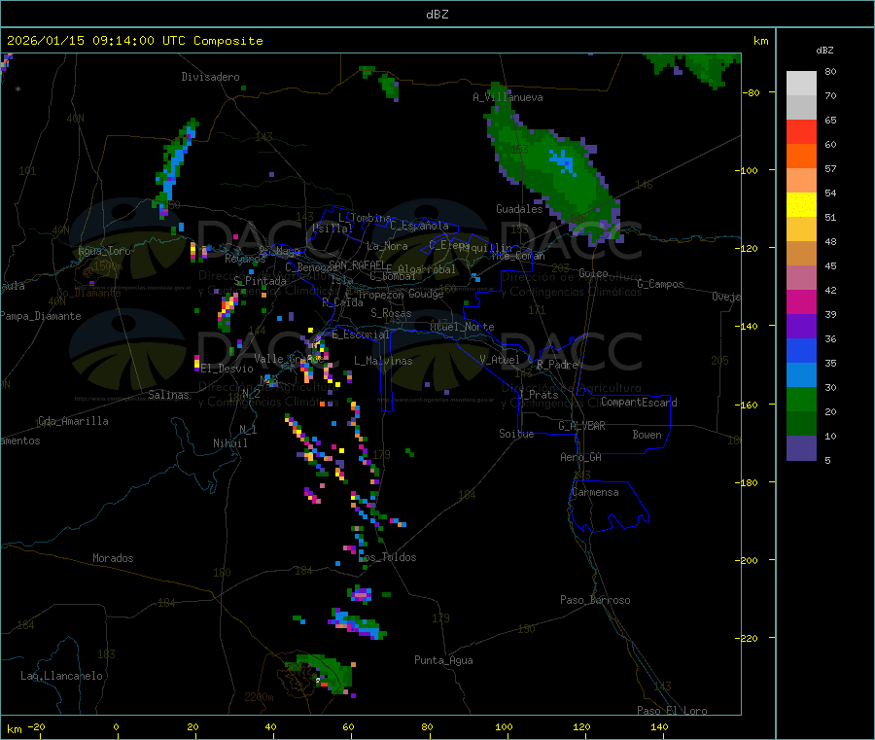The image size is (875, 740).
Task: Click the 'Punta_Agua' map label
Action: click(x=443, y=660)
